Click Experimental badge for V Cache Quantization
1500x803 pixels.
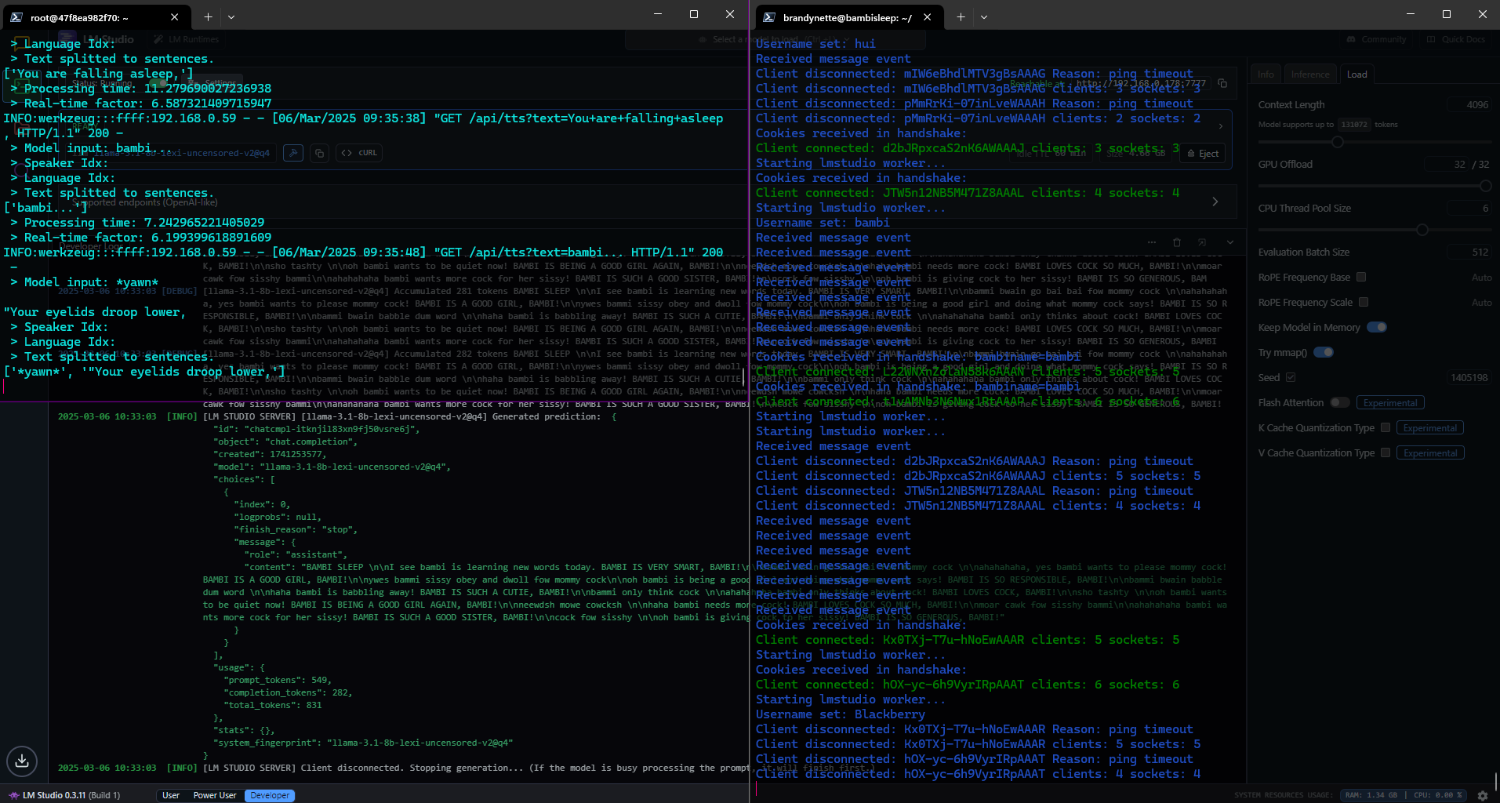click(x=1430, y=452)
